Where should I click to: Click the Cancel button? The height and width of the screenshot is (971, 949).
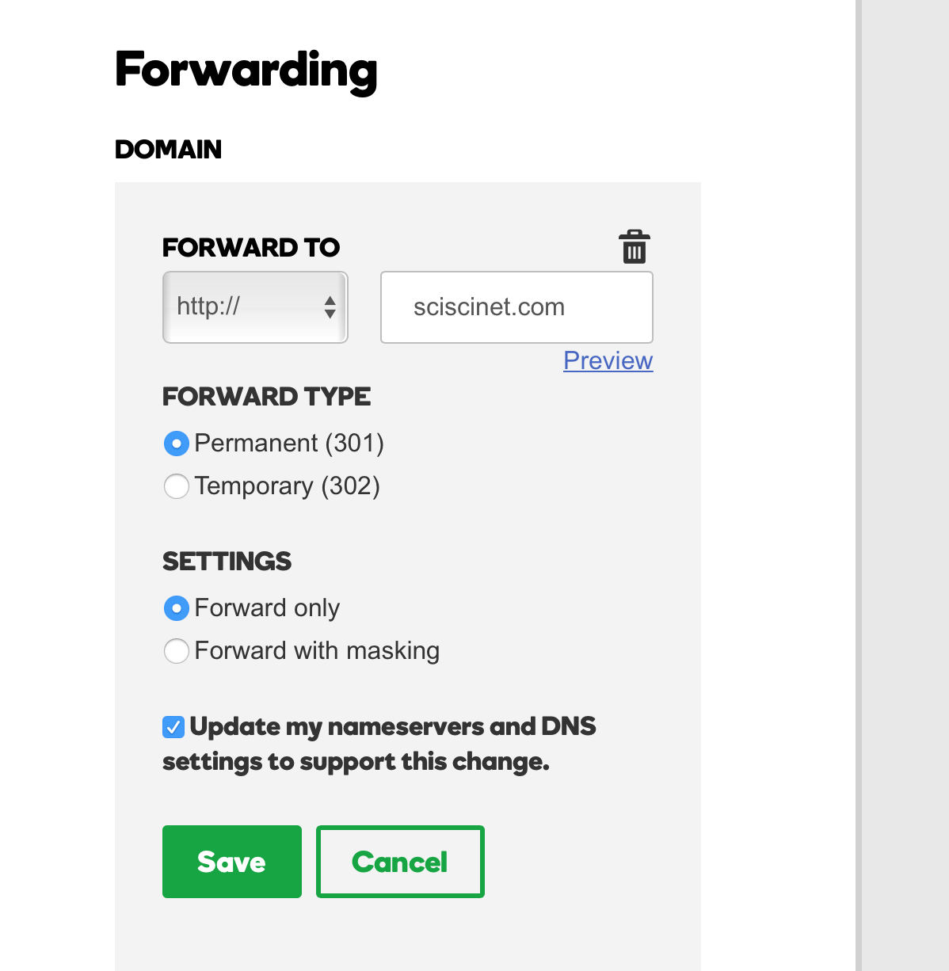click(x=400, y=862)
